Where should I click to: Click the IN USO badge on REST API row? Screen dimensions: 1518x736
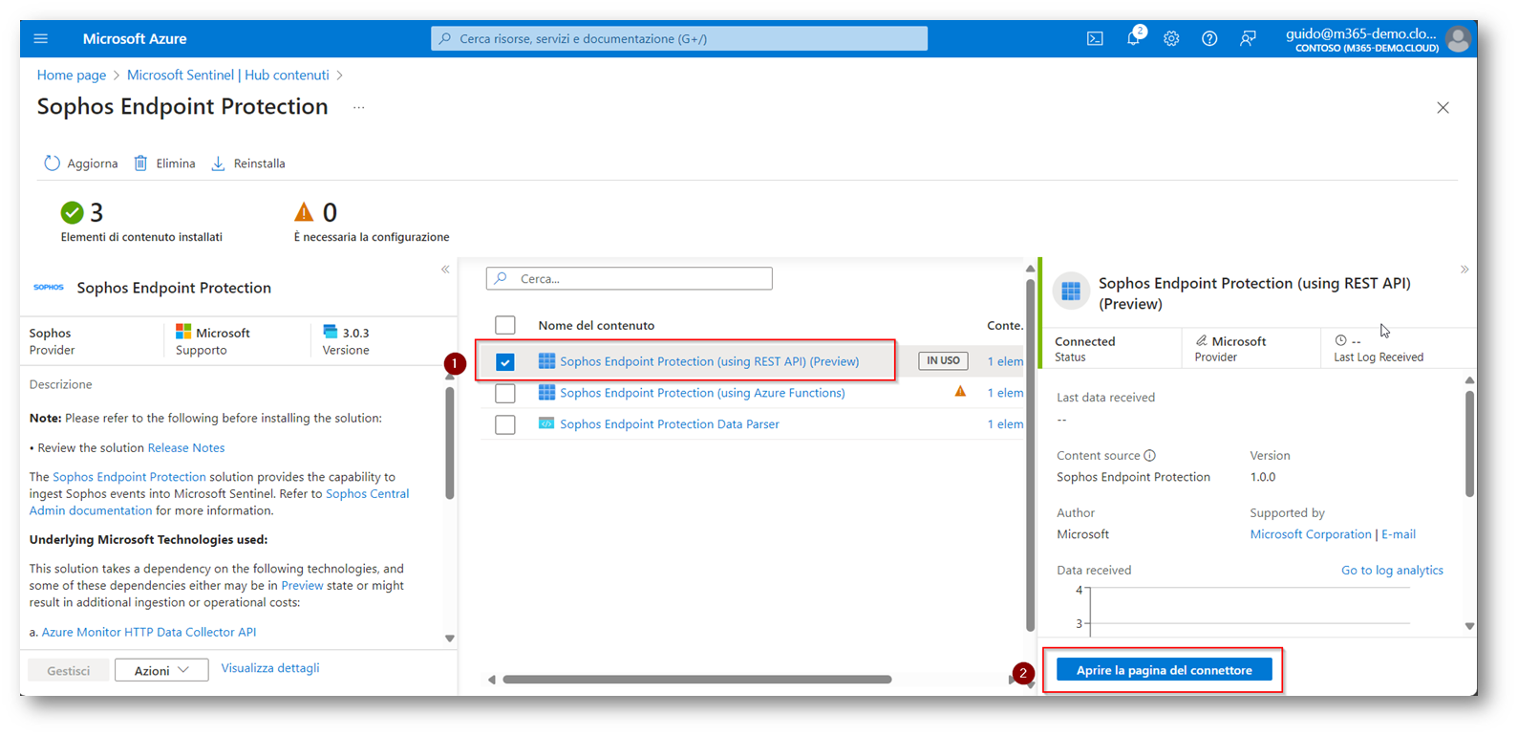[943, 360]
